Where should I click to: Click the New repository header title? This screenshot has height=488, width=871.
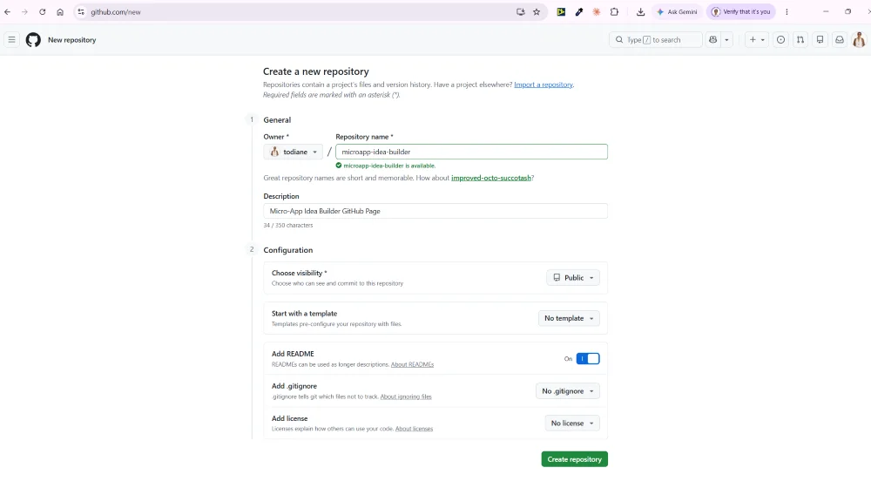click(x=71, y=40)
